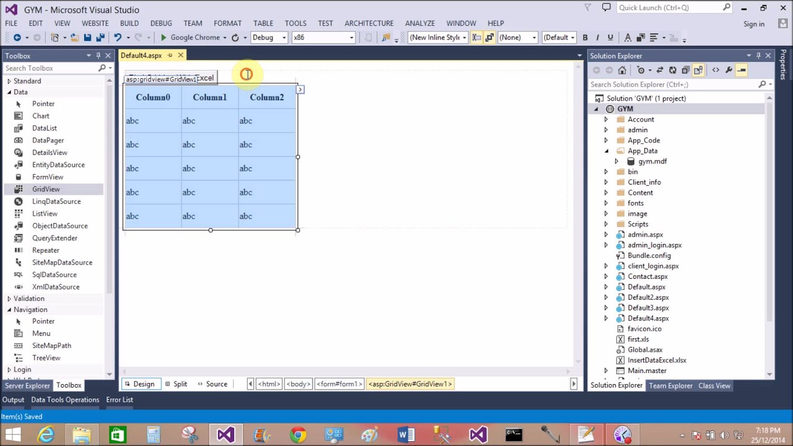Open Google Chrome from the taskbar
Viewport: 793px width, 446px height.
tap(298, 435)
